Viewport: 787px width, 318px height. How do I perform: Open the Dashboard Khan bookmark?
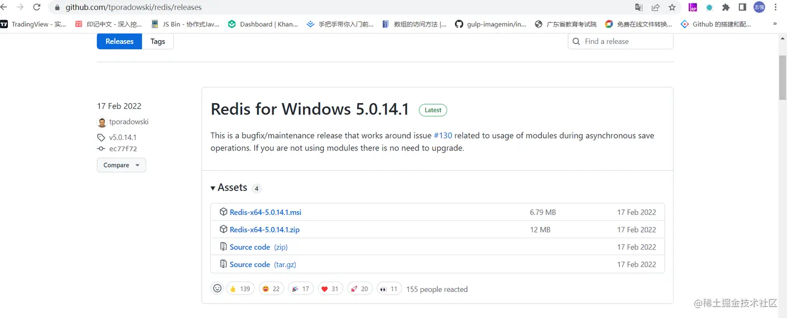pos(263,24)
